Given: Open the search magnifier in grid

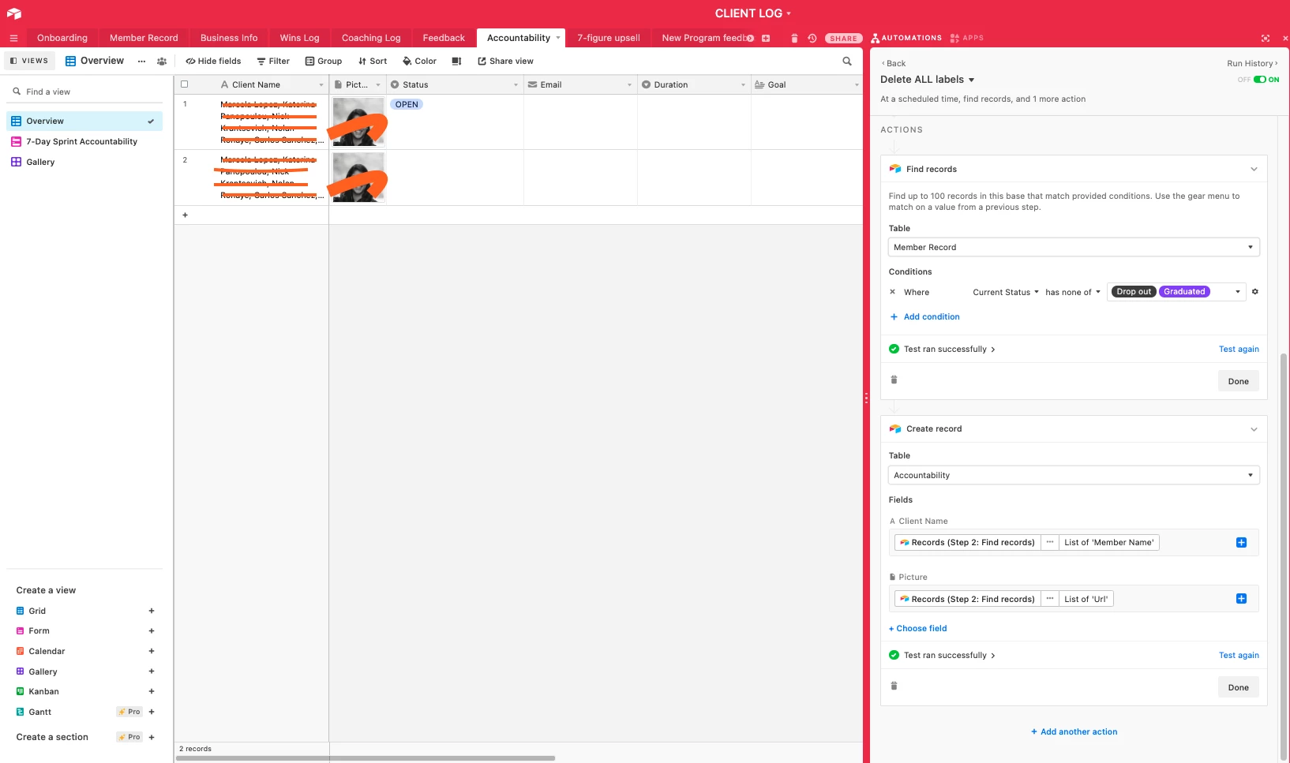Looking at the screenshot, I should [x=847, y=61].
